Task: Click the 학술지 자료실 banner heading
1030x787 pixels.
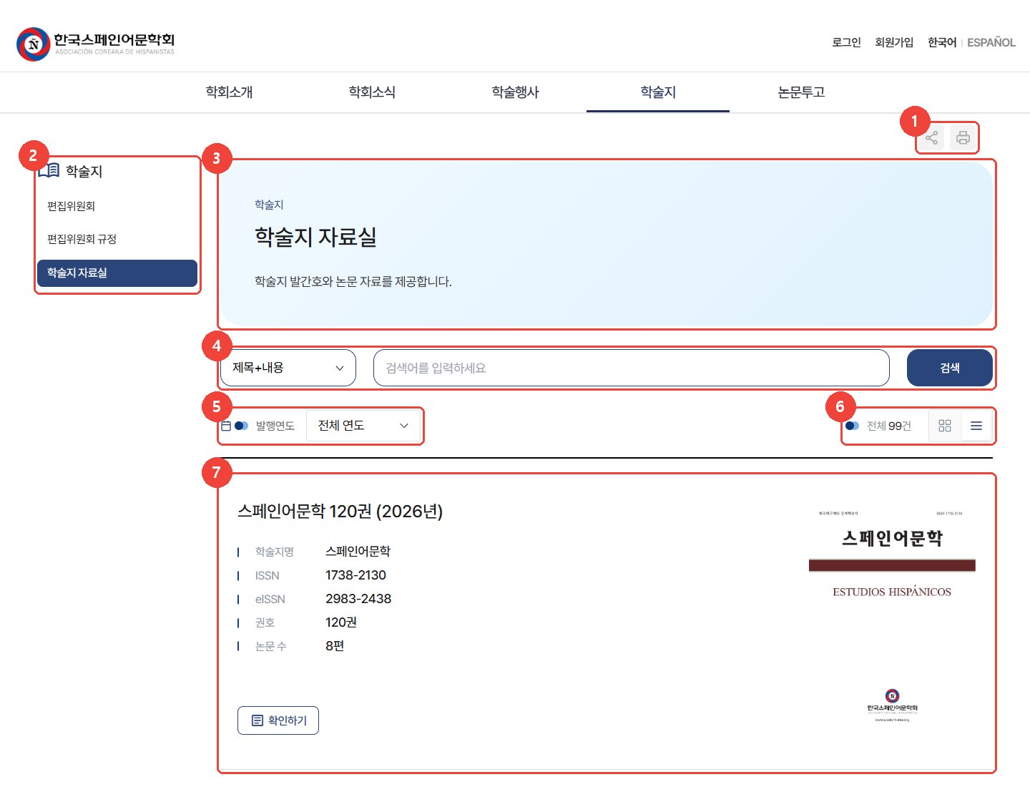Action: click(315, 237)
